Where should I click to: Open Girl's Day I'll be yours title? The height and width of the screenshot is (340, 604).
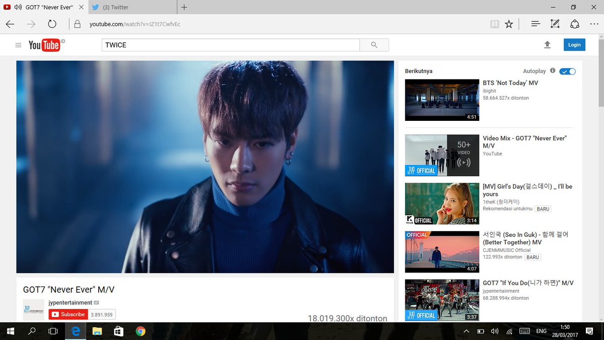(x=527, y=190)
